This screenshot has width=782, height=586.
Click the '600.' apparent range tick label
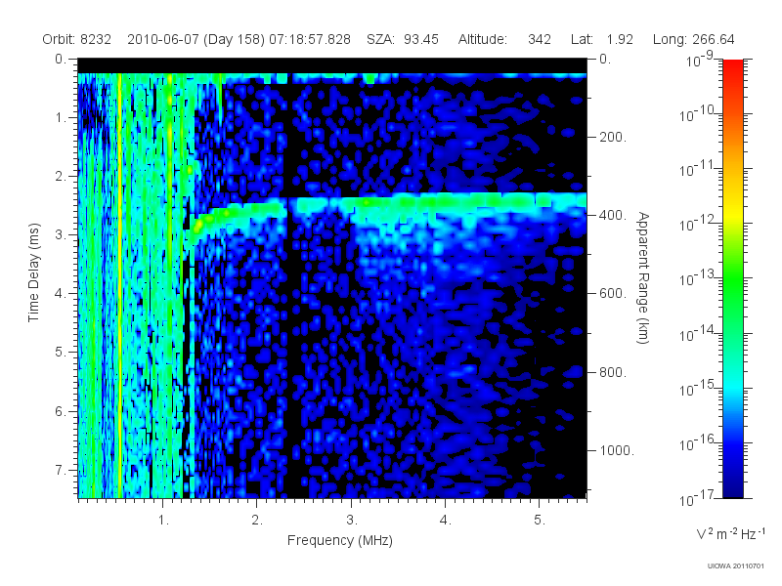click(x=613, y=294)
